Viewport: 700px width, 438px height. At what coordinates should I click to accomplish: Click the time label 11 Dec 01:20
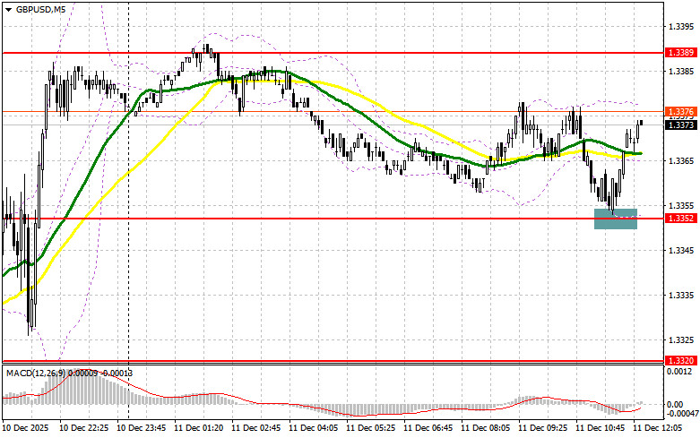point(198,428)
